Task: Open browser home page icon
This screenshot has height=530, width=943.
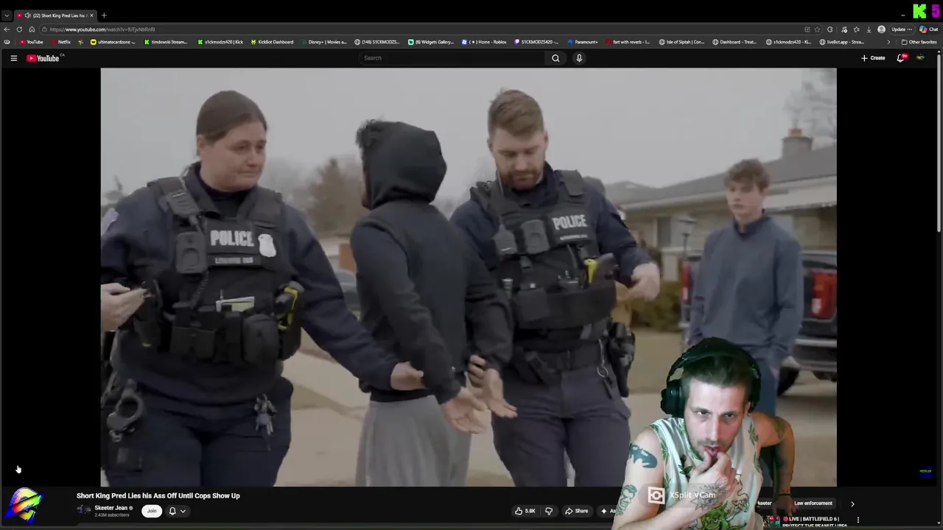Action: 32,29
